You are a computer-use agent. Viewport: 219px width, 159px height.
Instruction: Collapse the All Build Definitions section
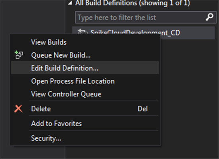[70, 3]
